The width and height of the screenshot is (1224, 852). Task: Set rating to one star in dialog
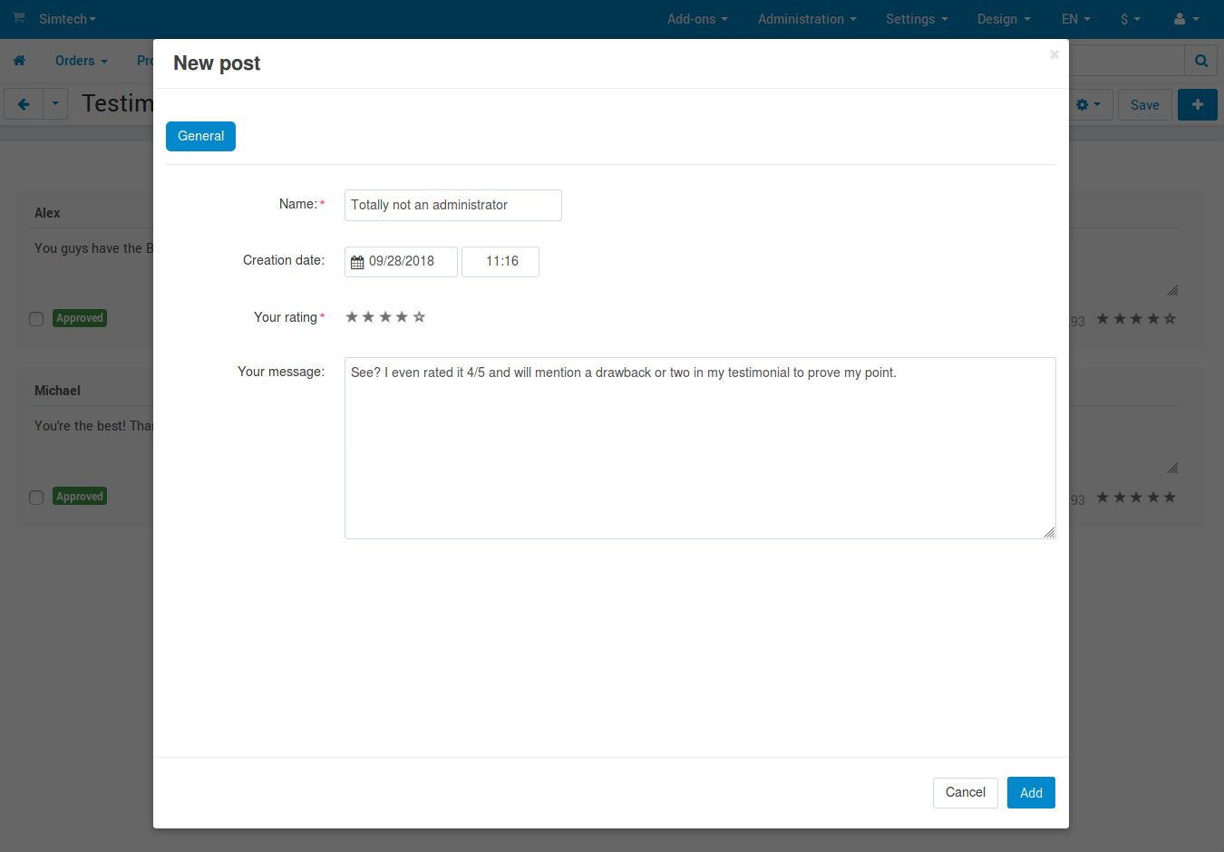(352, 317)
